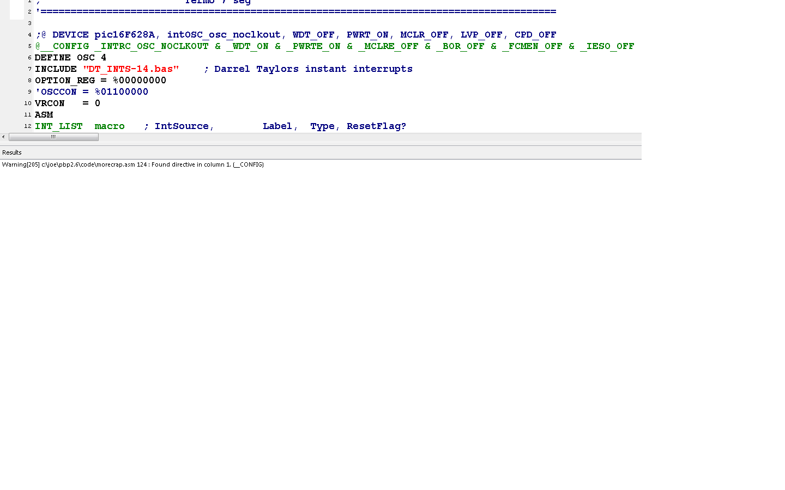Image resolution: width=785 pixels, height=490 pixels.
Task: Click the @__CONFIG directive text
Action: [62, 46]
